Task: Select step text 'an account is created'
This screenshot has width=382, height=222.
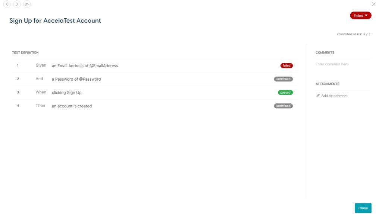Action: pyautogui.click(x=72, y=106)
